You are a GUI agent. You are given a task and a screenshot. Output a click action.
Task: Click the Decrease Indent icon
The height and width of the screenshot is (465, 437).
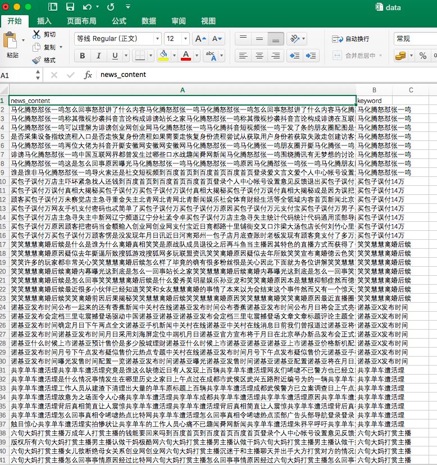pos(294,56)
